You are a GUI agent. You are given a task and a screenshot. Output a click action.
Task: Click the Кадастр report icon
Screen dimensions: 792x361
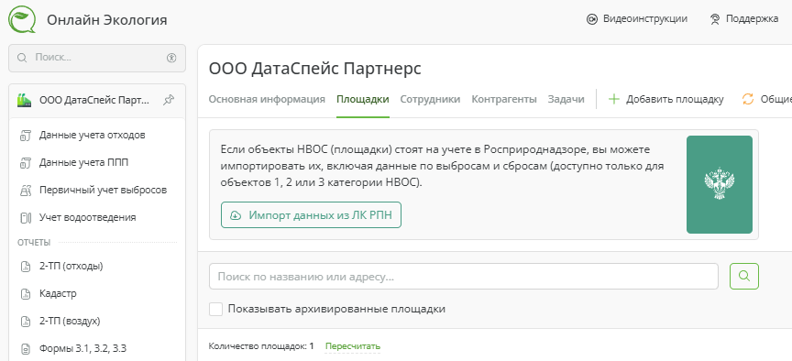[x=26, y=294]
